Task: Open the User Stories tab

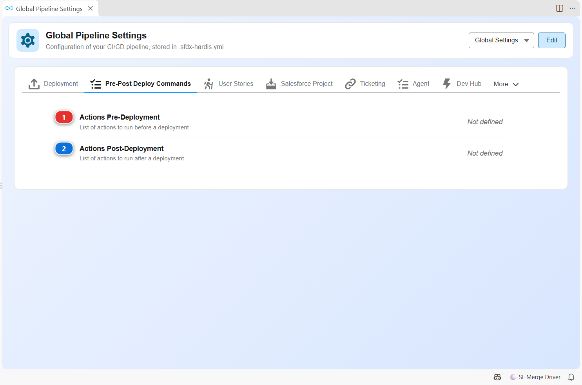Action: pos(228,84)
